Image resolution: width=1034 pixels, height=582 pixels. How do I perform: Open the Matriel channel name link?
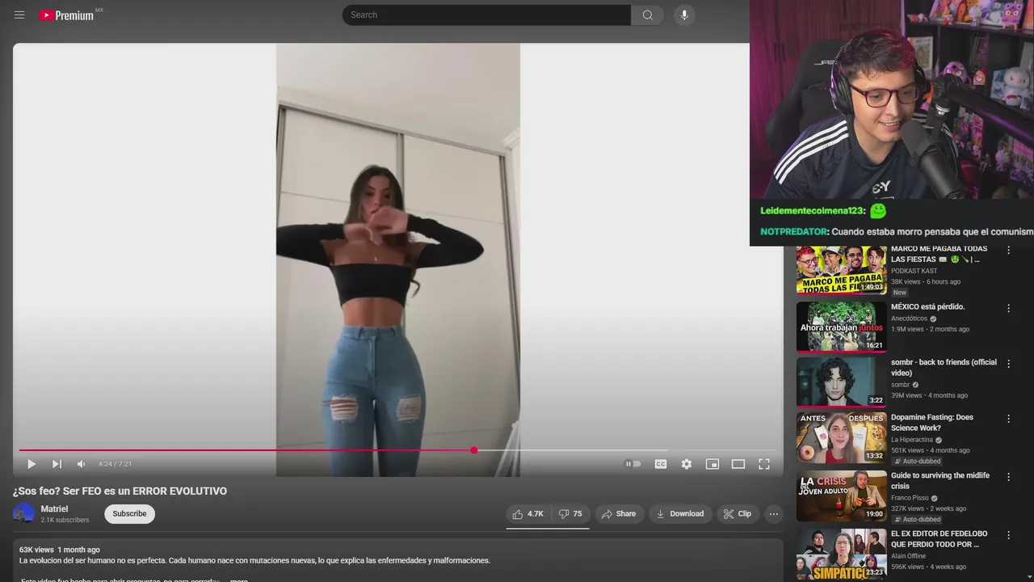tap(54, 509)
